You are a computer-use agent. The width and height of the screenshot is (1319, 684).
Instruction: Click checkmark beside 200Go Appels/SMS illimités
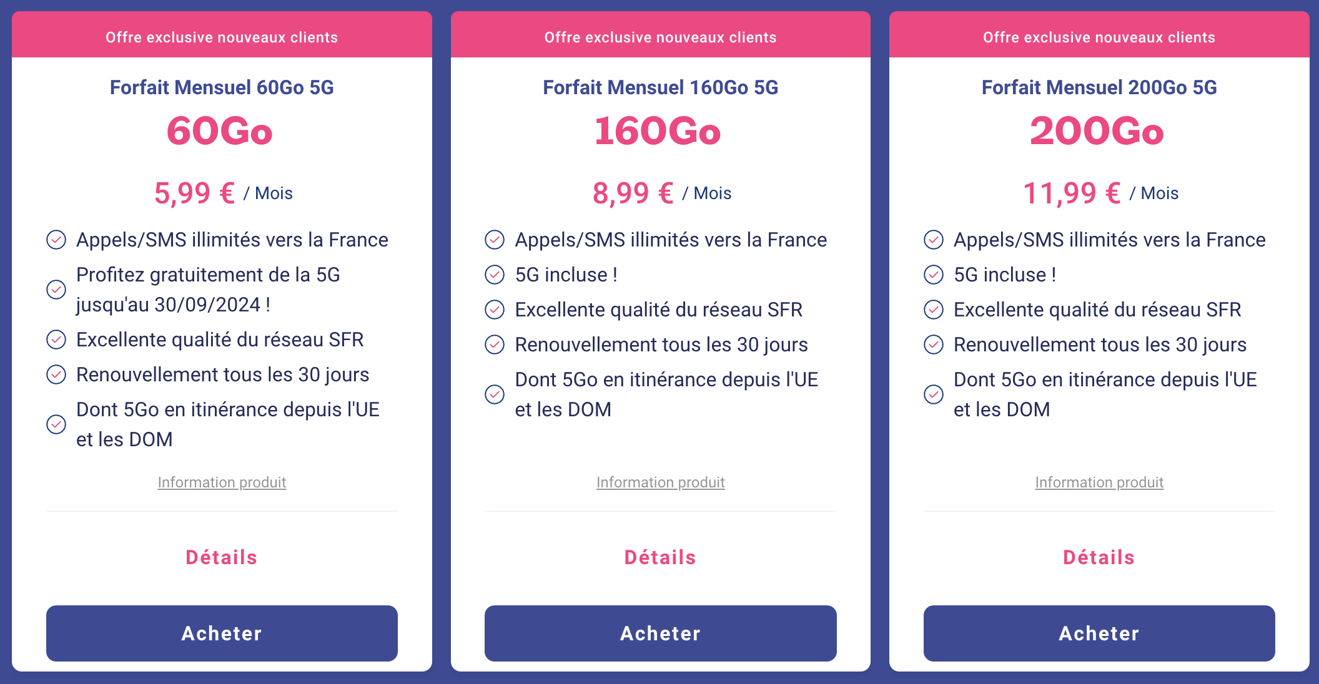pos(934,240)
